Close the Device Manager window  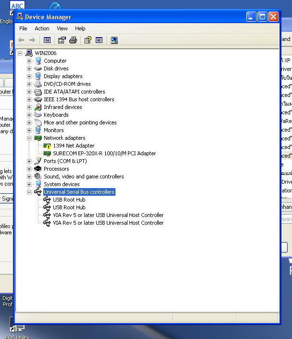click(x=273, y=17)
